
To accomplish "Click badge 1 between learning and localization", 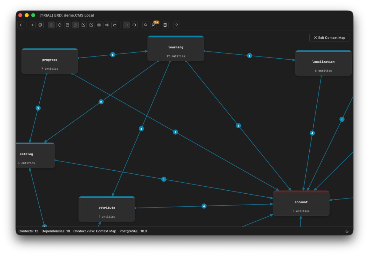I will 250,56.
